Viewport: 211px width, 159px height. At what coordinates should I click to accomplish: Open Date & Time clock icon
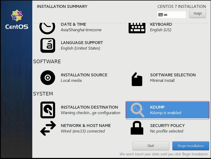click(x=47, y=28)
